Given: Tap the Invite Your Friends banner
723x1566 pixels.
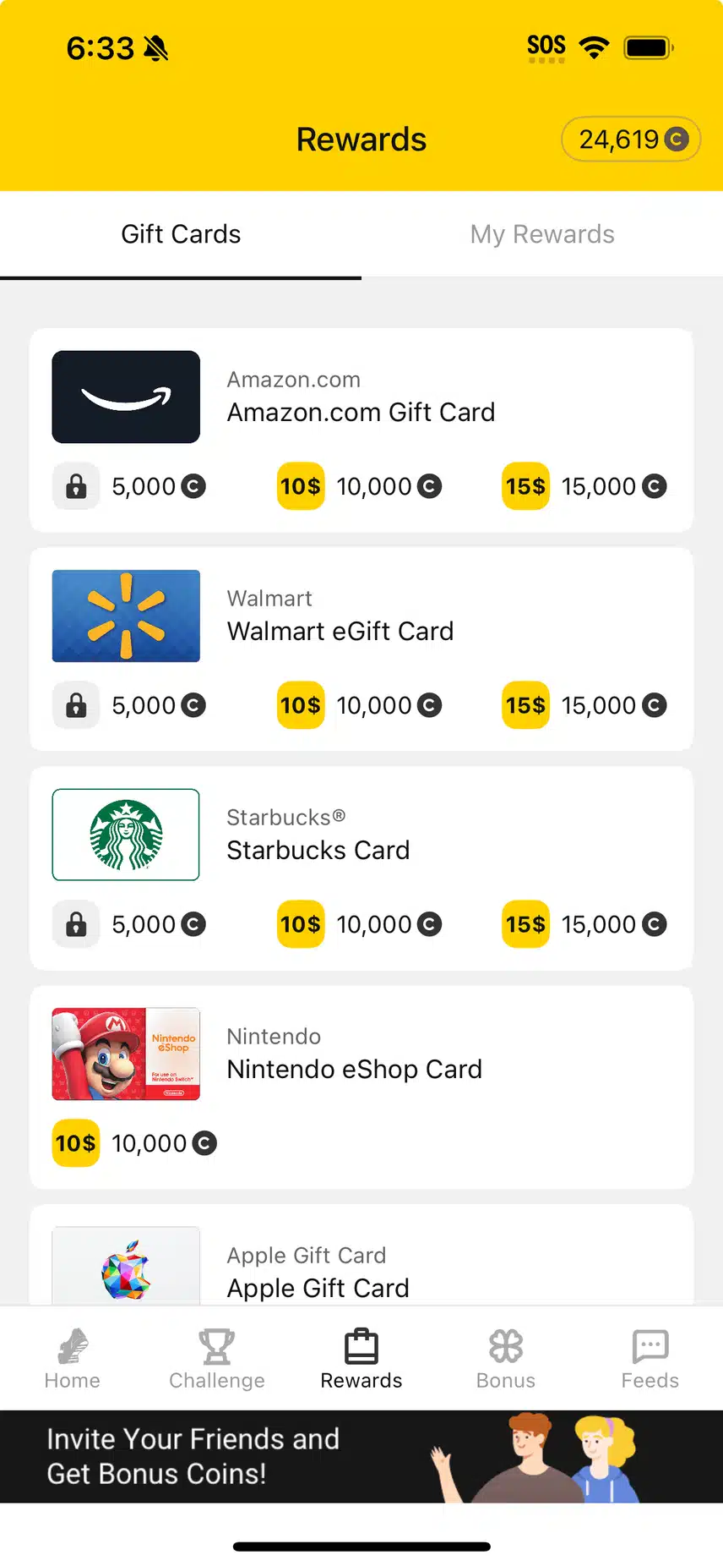Looking at the screenshot, I should (x=361, y=1456).
